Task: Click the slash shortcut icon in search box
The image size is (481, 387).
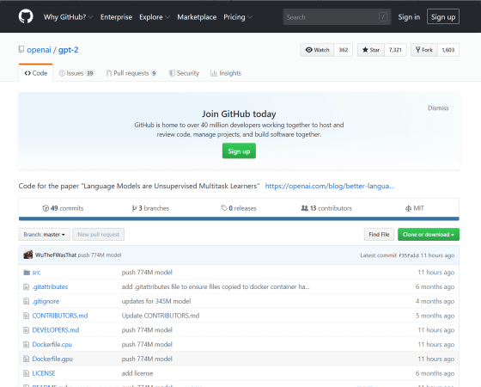Action: (383, 17)
